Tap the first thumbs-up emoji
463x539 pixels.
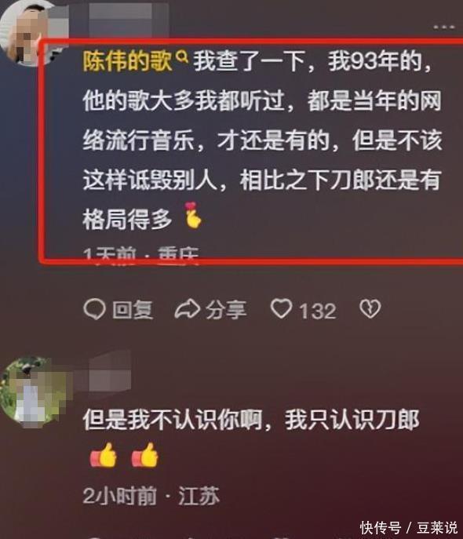pyautogui.click(x=103, y=456)
